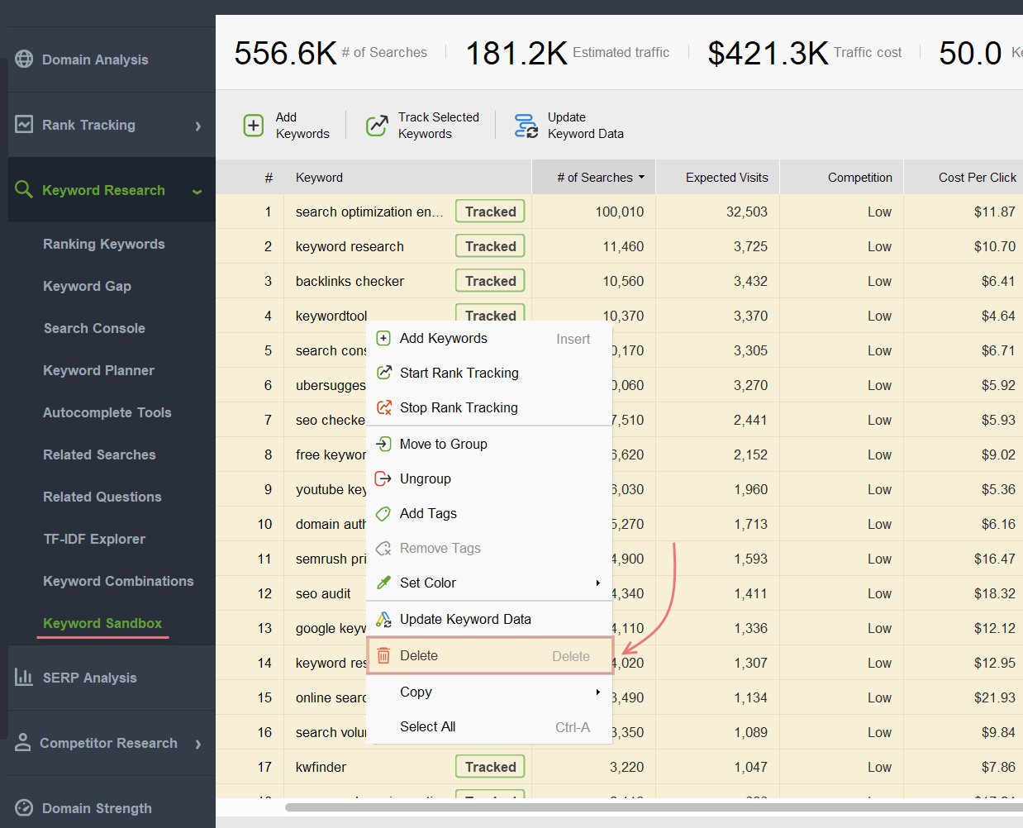
Task: Select the Domain Strength icon
Action: (23, 807)
